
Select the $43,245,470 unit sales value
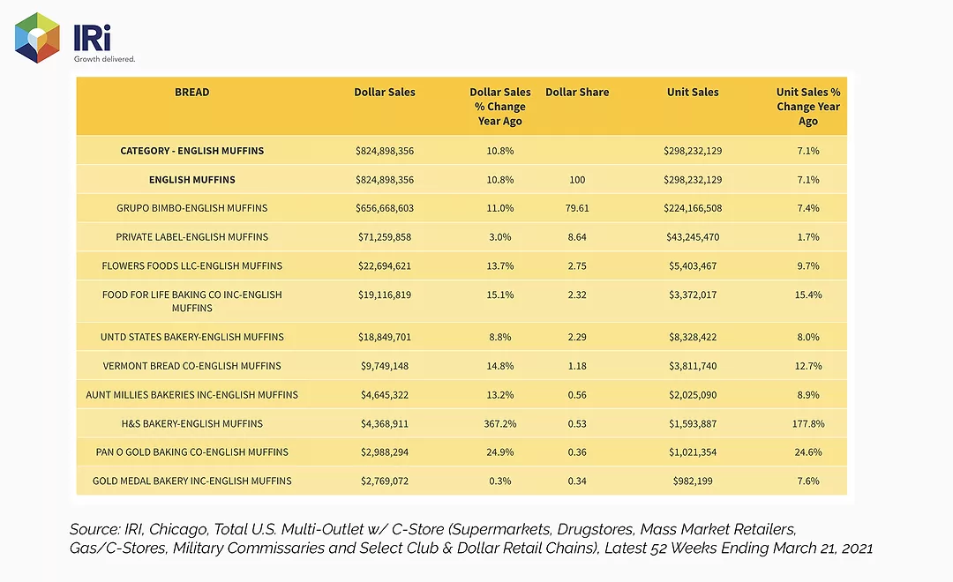click(x=693, y=237)
